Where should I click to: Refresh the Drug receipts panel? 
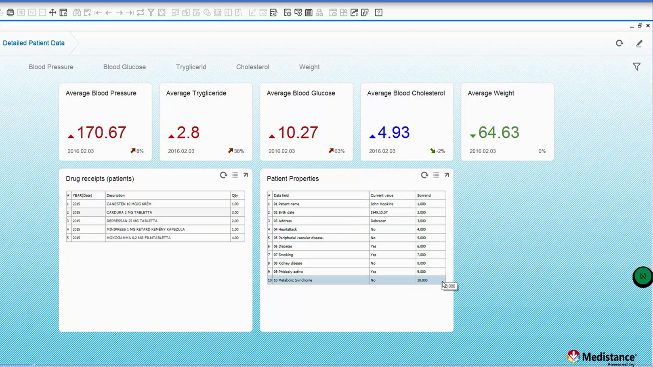coord(223,175)
